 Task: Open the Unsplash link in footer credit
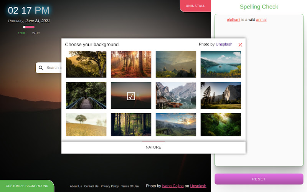[198, 186]
